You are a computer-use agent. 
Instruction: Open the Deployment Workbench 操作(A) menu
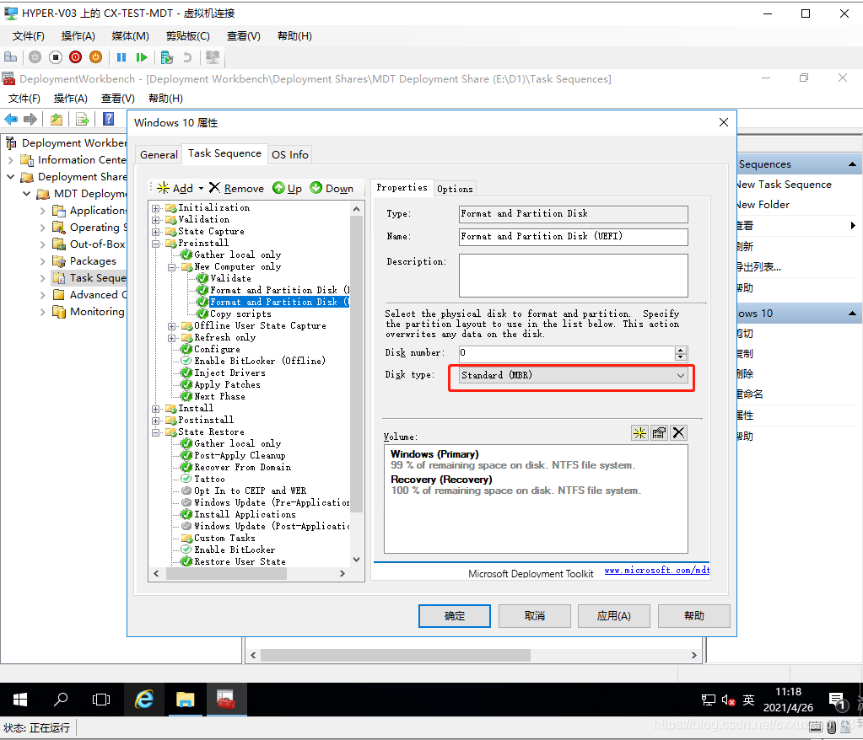click(x=71, y=99)
